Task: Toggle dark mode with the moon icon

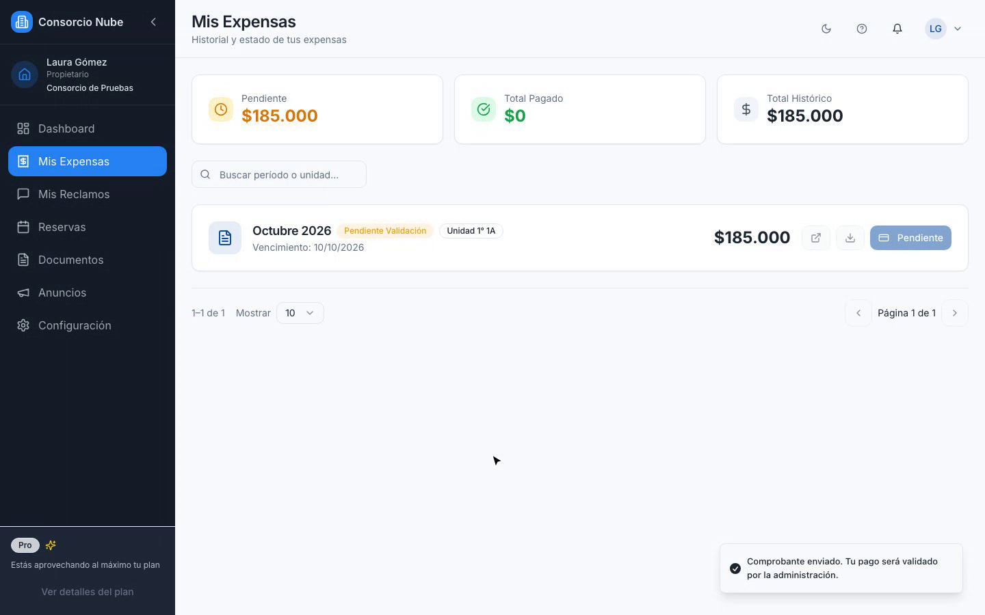Action: pyautogui.click(x=826, y=29)
